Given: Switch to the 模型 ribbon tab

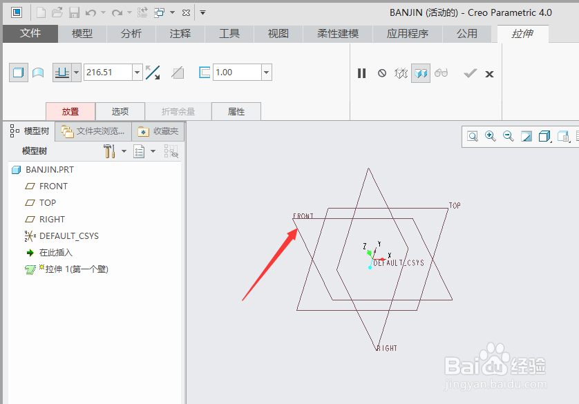Looking at the screenshot, I should pos(82,34).
